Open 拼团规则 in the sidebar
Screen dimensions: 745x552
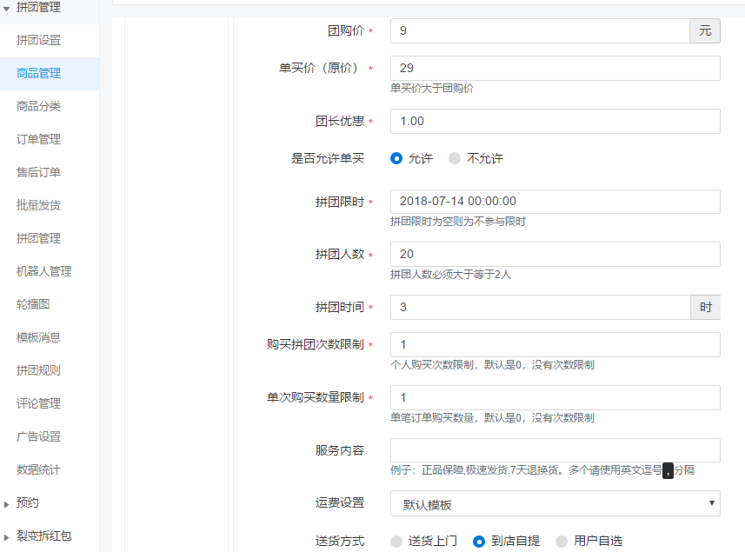click(x=38, y=370)
